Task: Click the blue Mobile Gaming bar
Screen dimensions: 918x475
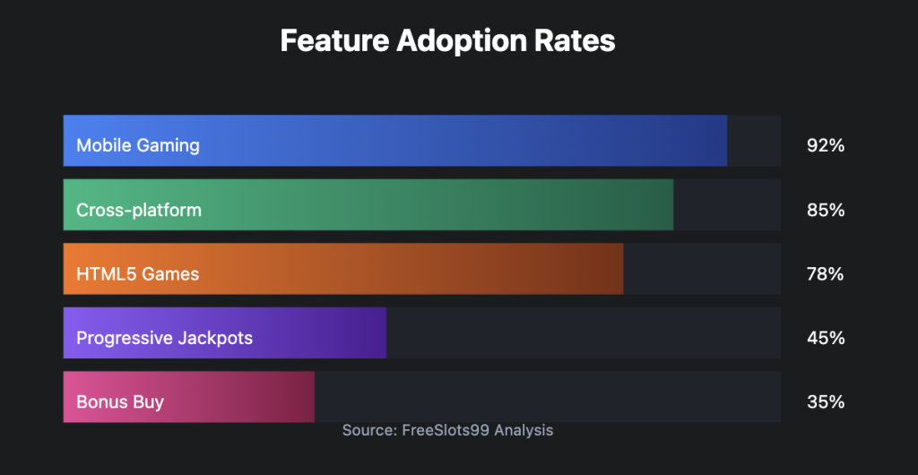Action: [395, 141]
